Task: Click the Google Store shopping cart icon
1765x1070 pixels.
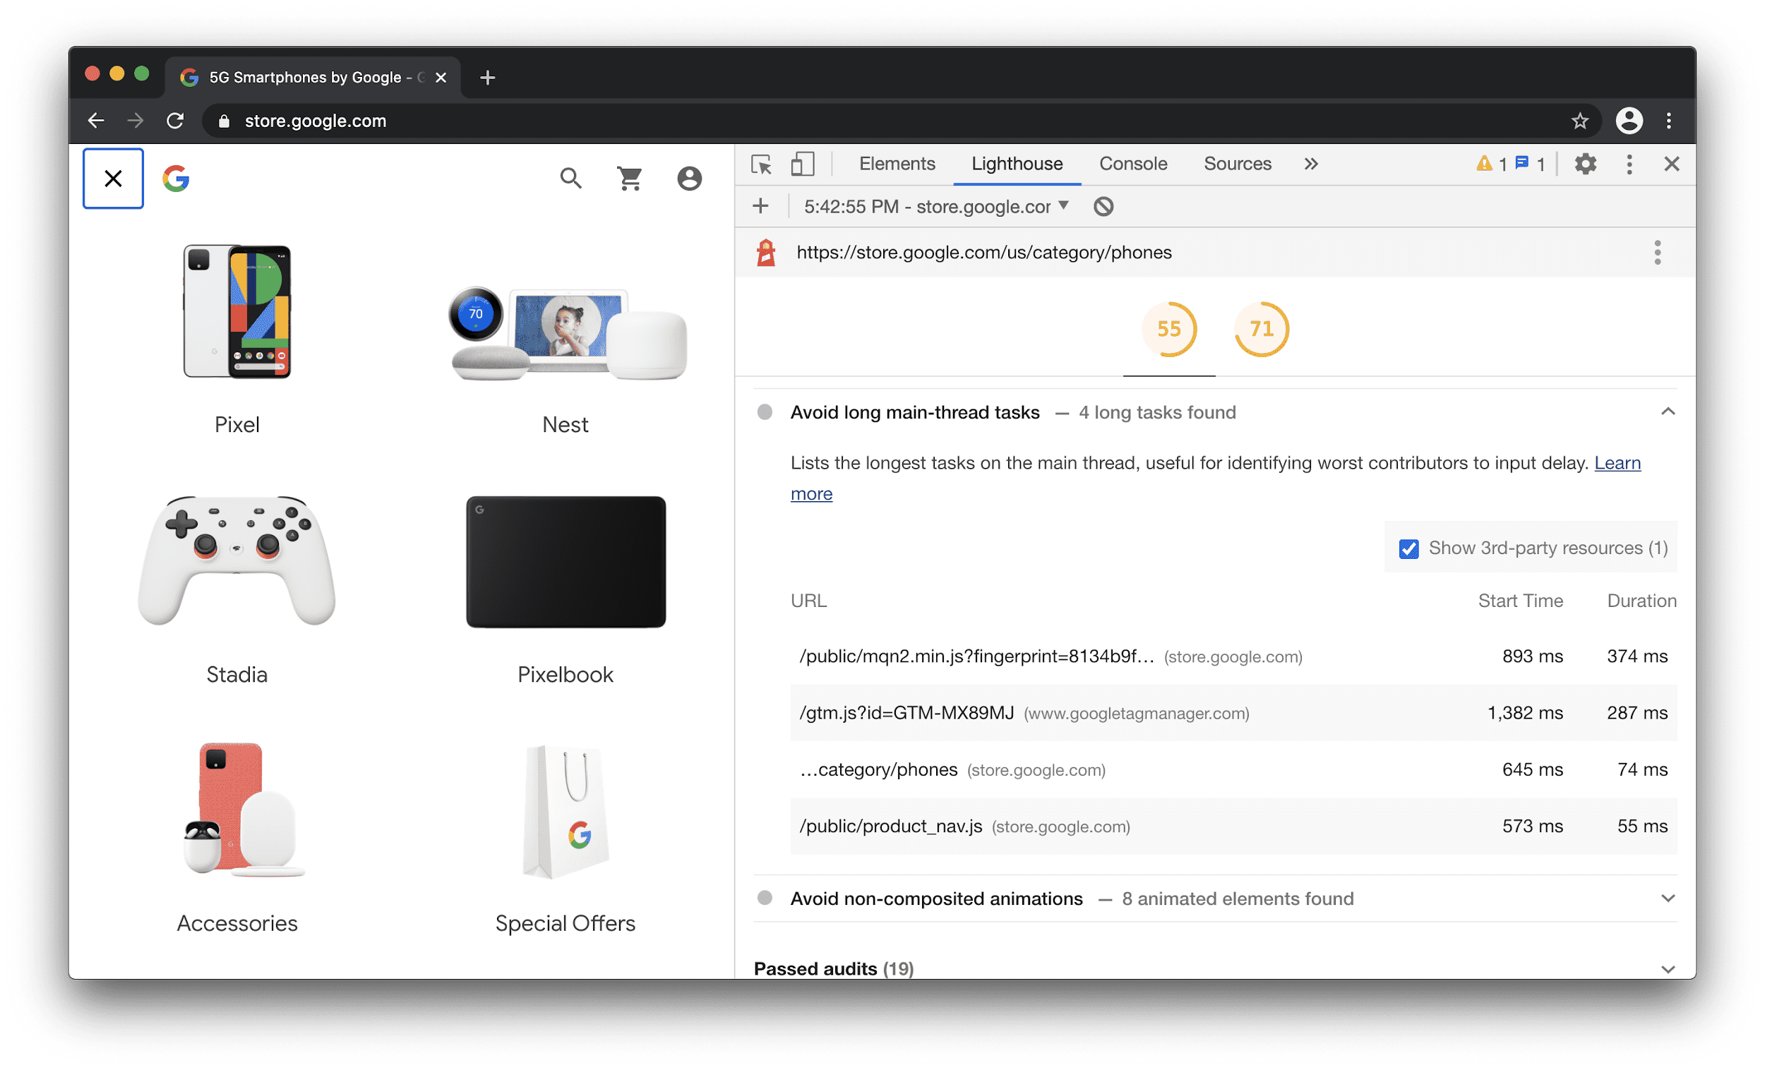Action: [629, 179]
